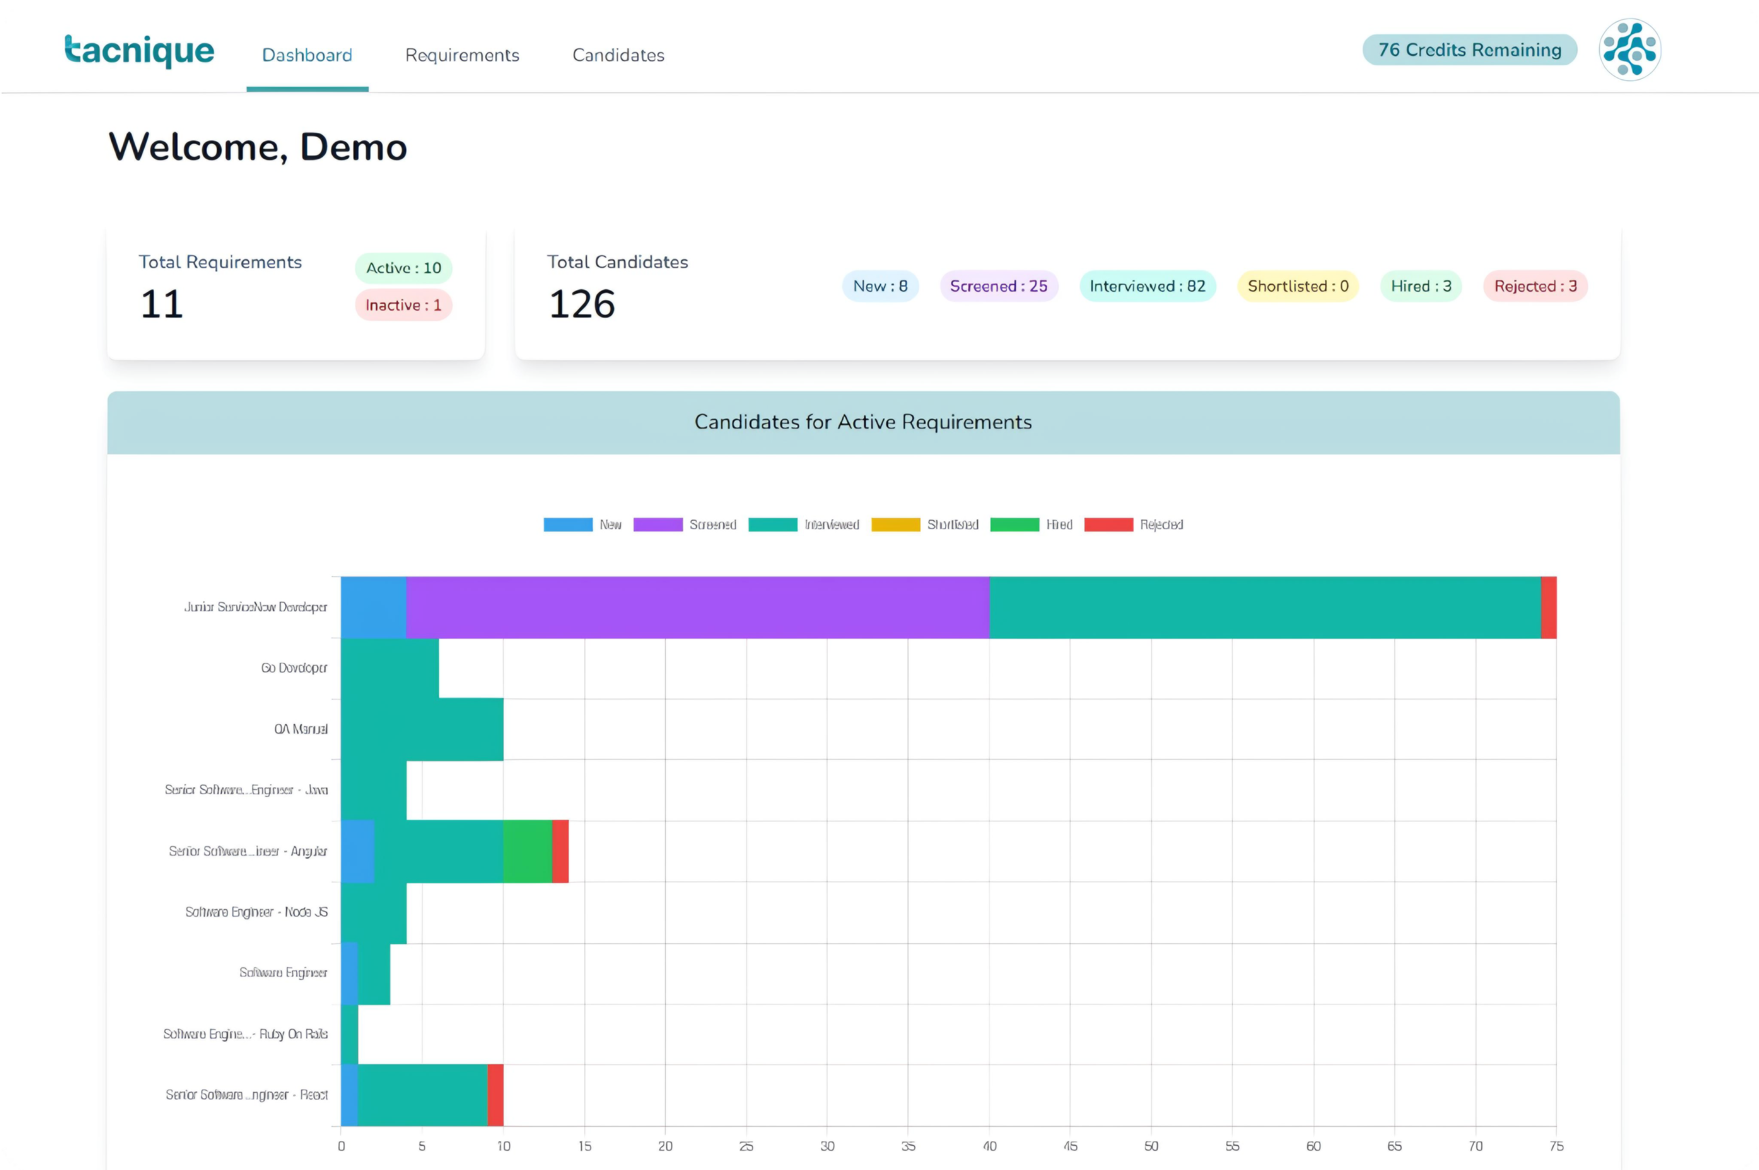Toggle the New legend blue swatch
Image resolution: width=1759 pixels, height=1170 pixels.
point(568,524)
